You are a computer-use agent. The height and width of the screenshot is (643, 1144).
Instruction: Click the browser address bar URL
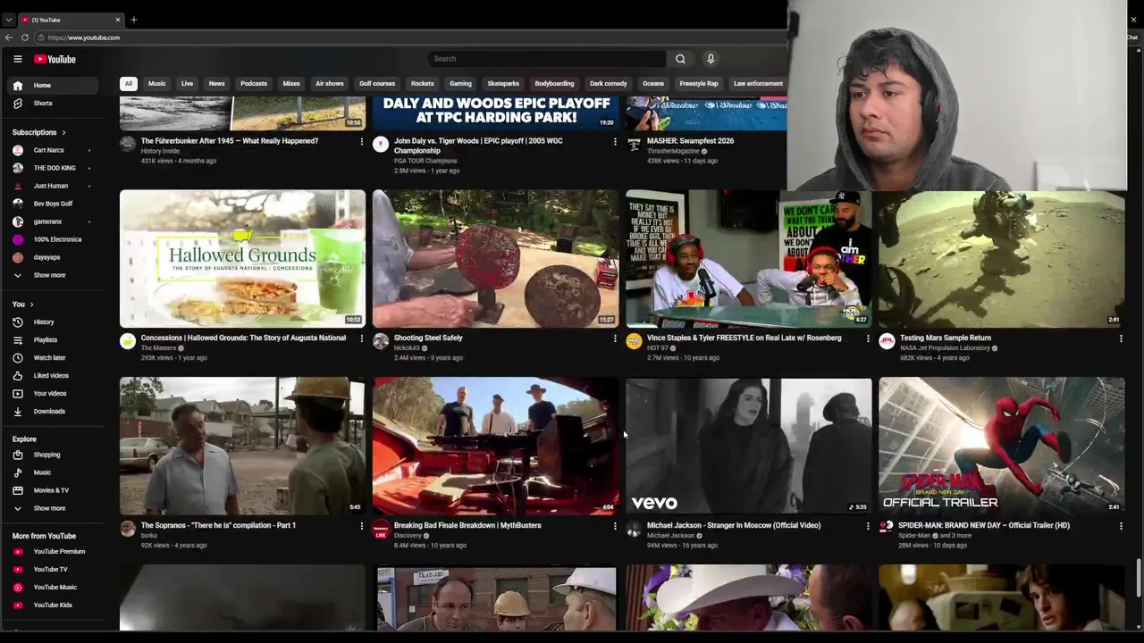84,38
